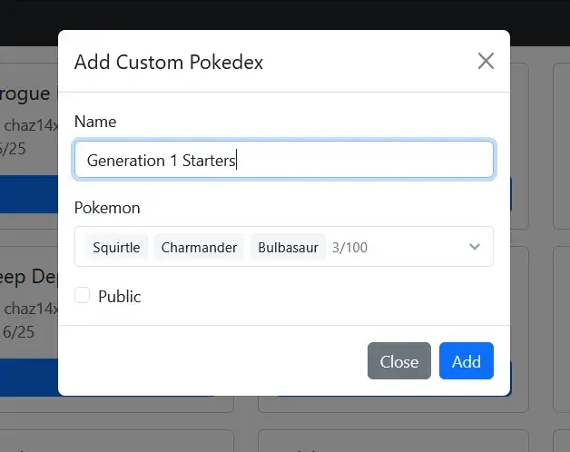Click the blue Add button
570x452 pixels.
(x=467, y=360)
